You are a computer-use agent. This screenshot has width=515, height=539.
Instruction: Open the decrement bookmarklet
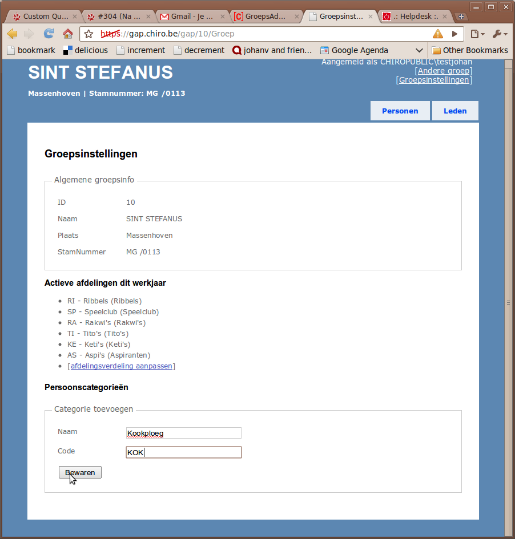coord(199,50)
